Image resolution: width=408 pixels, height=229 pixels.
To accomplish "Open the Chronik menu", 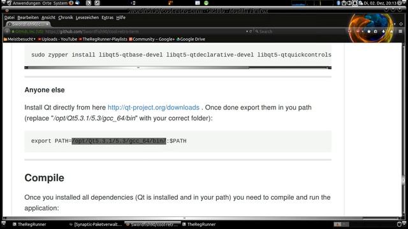I will click(x=66, y=17).
